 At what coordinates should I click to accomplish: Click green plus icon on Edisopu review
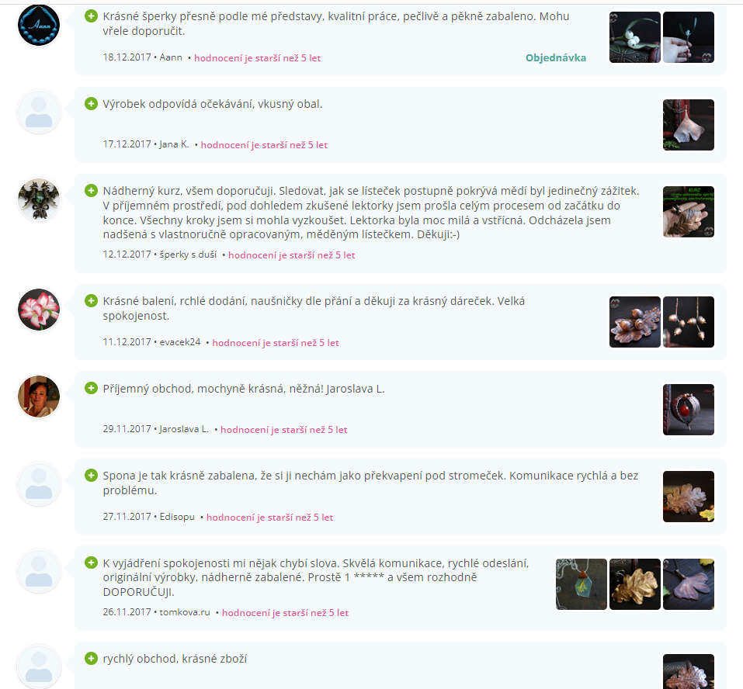point(91,475)
